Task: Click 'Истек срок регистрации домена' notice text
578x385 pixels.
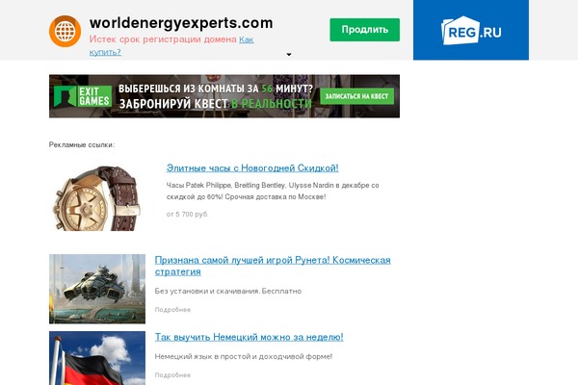Action: coord(163,39)
